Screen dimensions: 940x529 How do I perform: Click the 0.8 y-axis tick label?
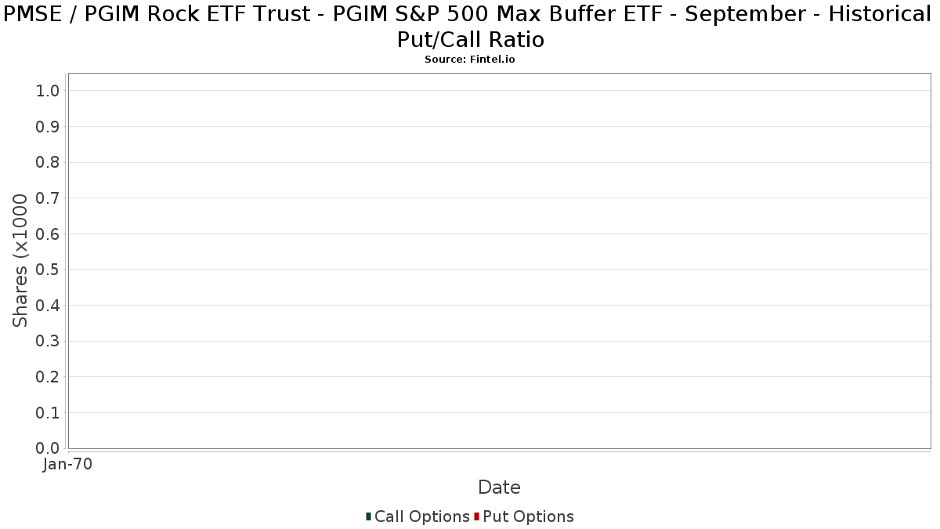(48, 162)
